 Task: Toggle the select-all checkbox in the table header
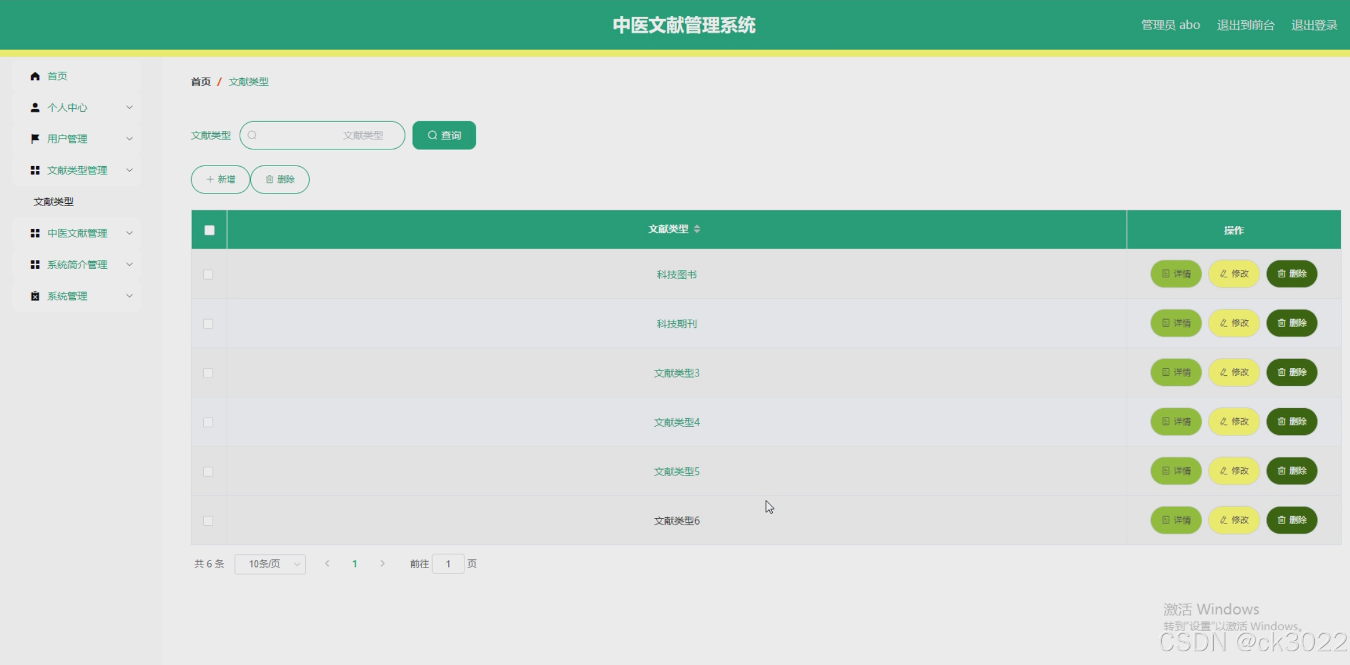pyautogui.click(x=209, y=231)
